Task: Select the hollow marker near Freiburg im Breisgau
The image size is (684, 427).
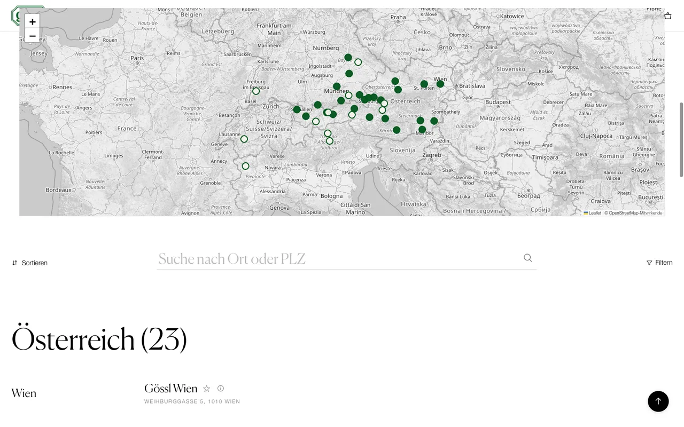Action: coord(256,91)
